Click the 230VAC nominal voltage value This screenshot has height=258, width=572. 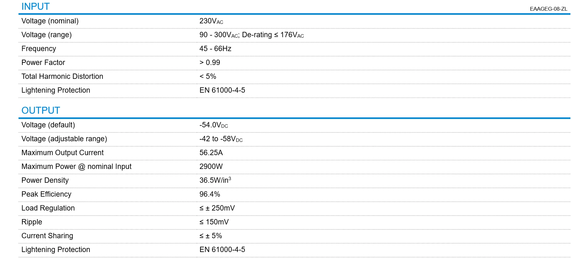211,21
